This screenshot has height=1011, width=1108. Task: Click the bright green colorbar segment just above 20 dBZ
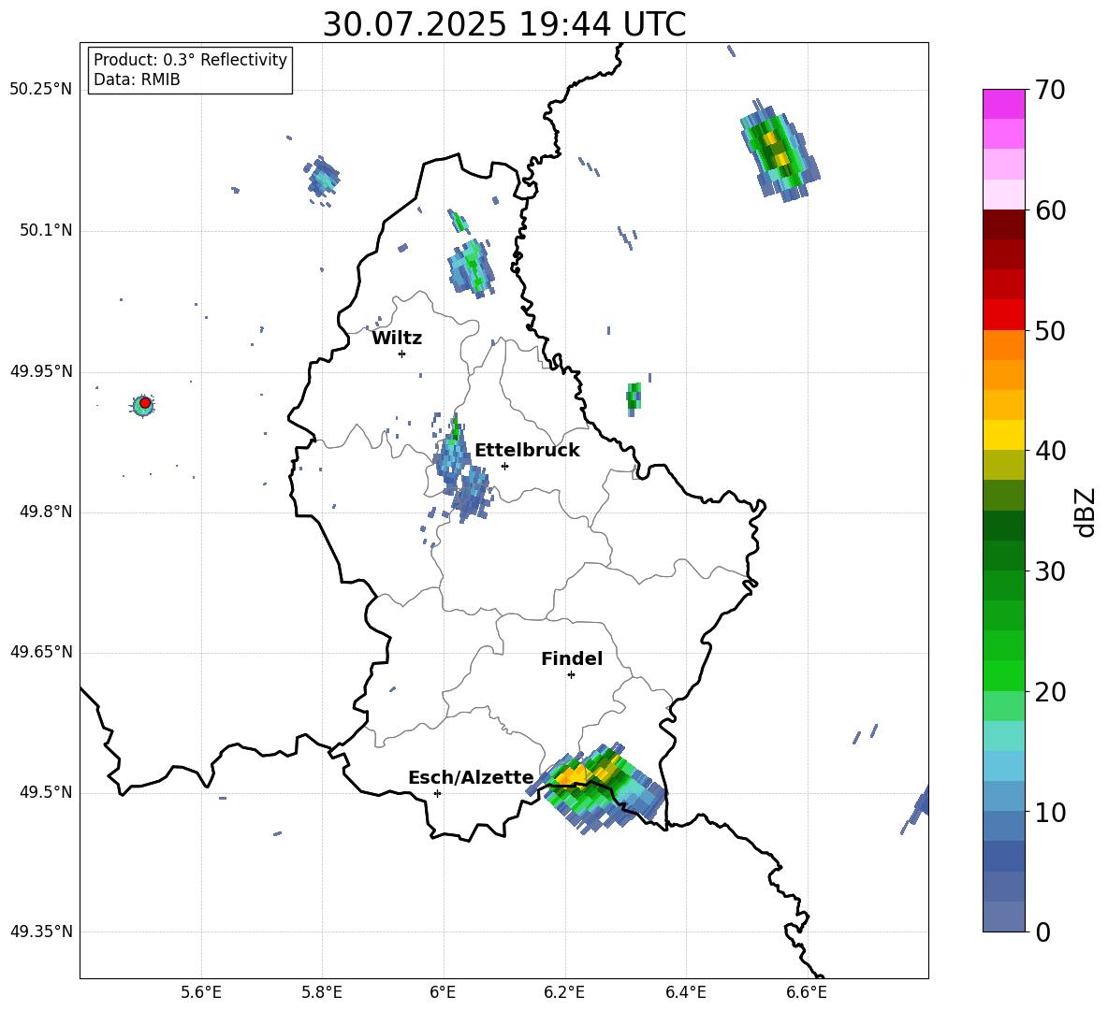1003,675
